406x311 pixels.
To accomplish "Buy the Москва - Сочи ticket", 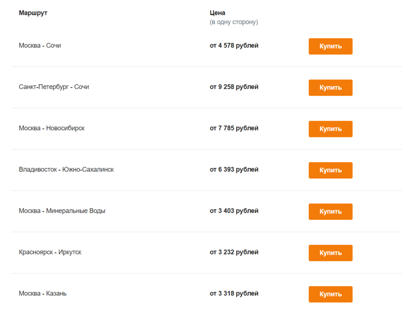I will tap(330, 46).
